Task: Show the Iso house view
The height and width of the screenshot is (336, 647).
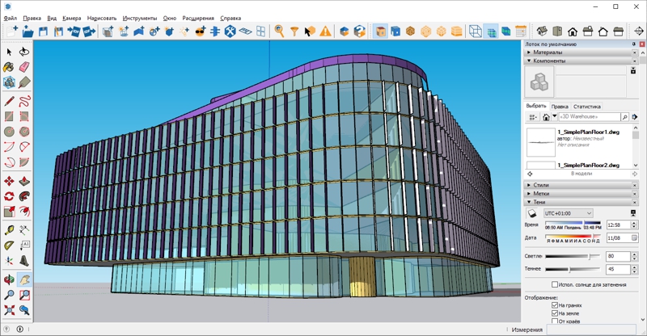Action: pos(542,31)
